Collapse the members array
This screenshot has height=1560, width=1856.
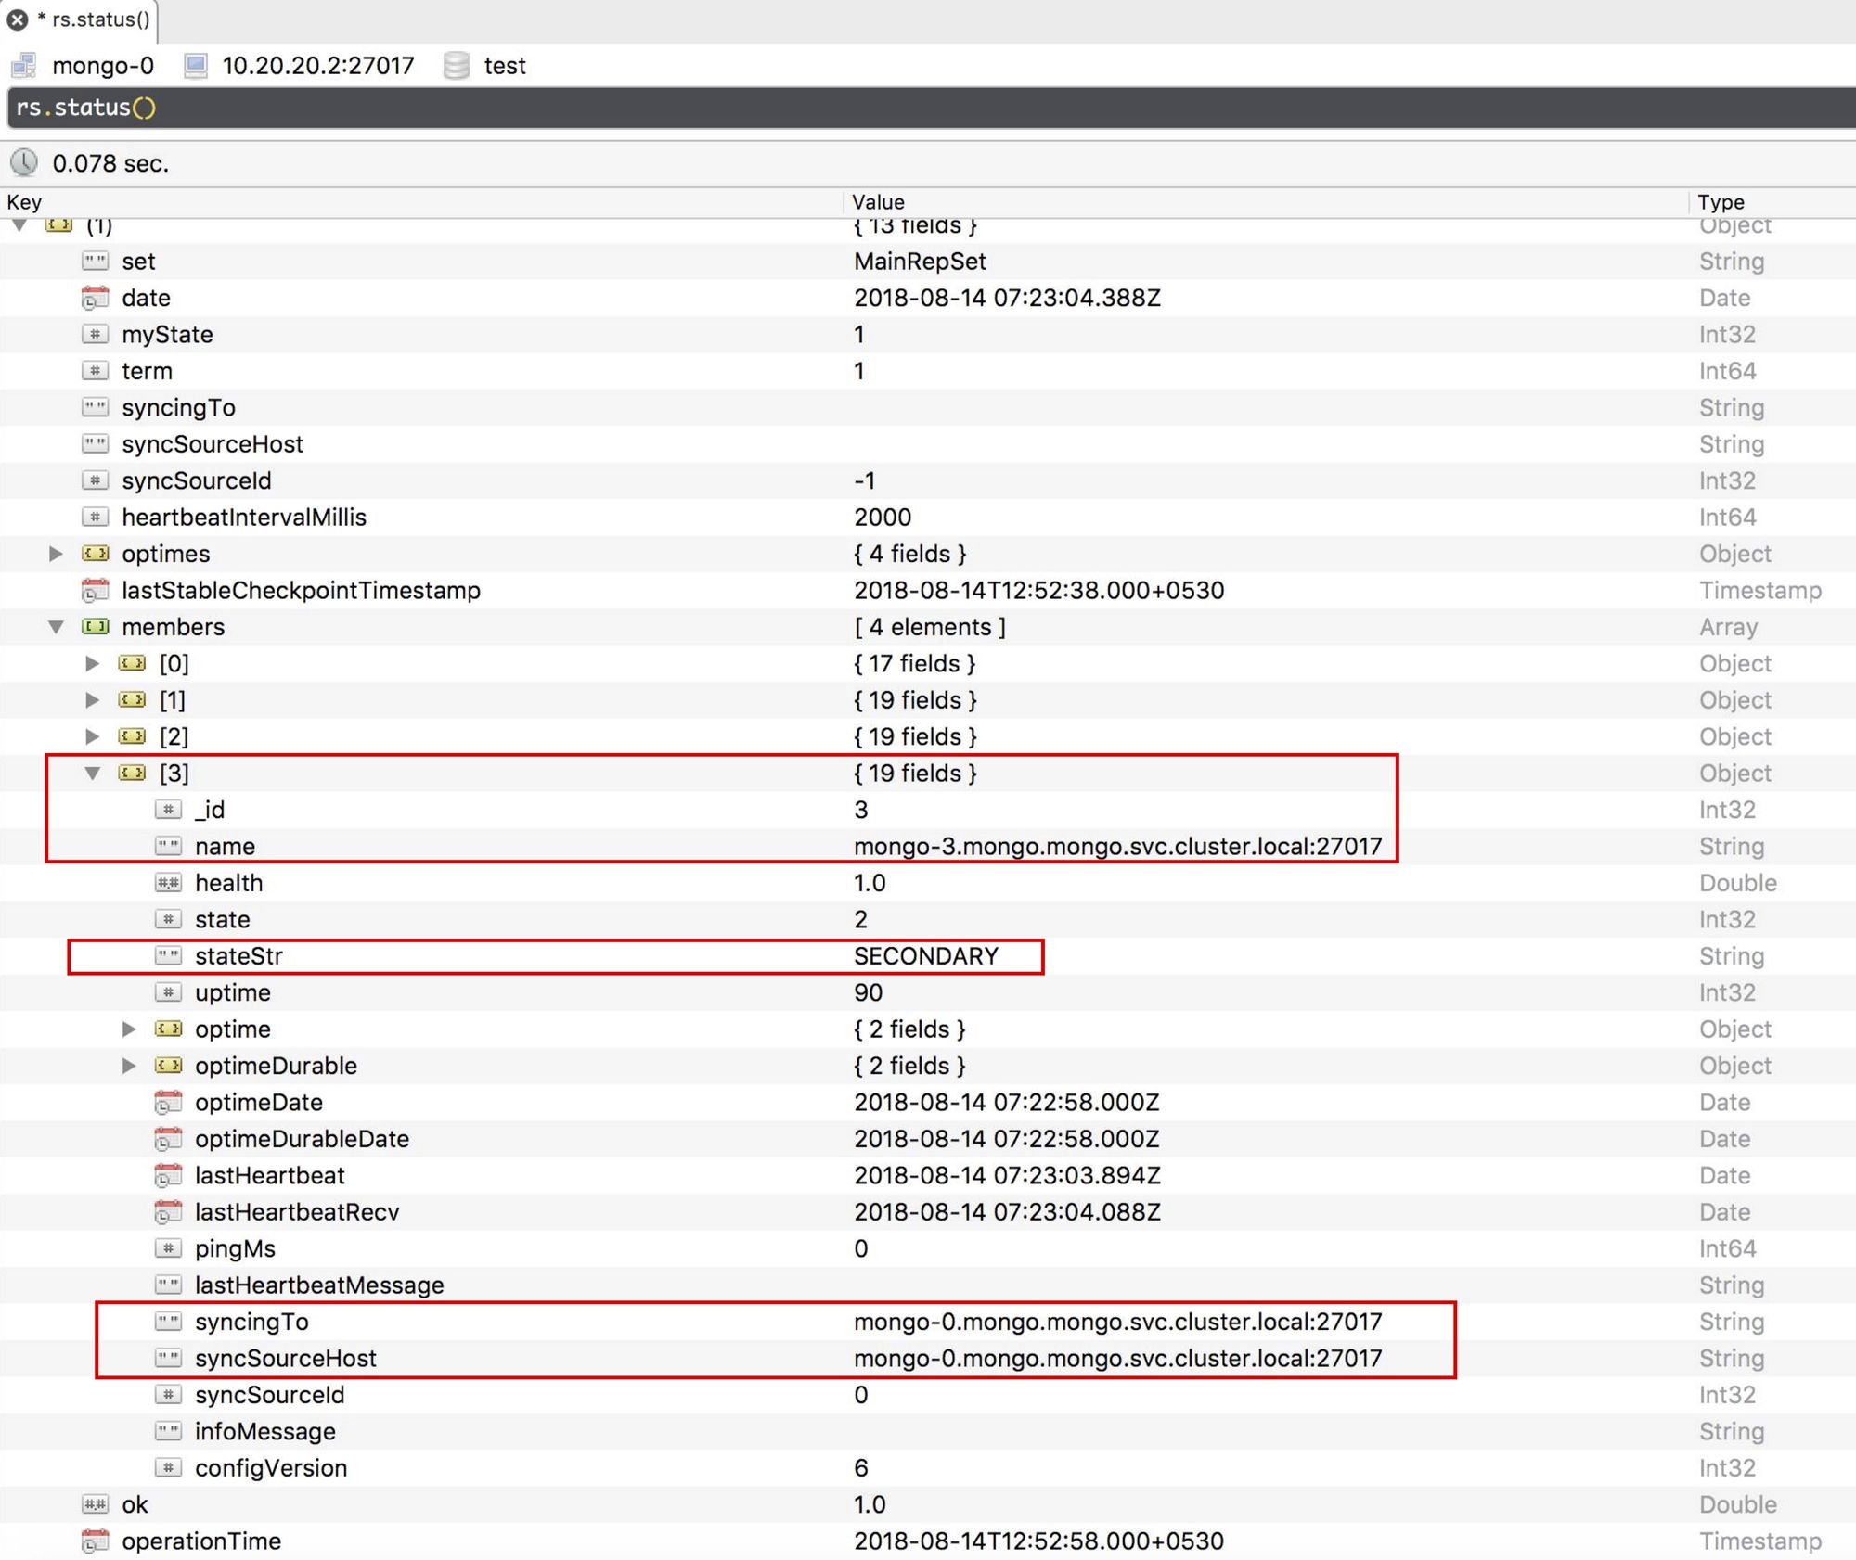tap(56, 627)
